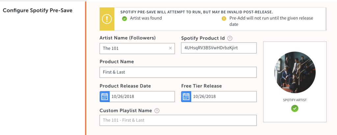Image resolution: width=337 pixels, height=135 pixels.
Task: Click the Custom Playlist Name label text
Action: pos(126,111)
